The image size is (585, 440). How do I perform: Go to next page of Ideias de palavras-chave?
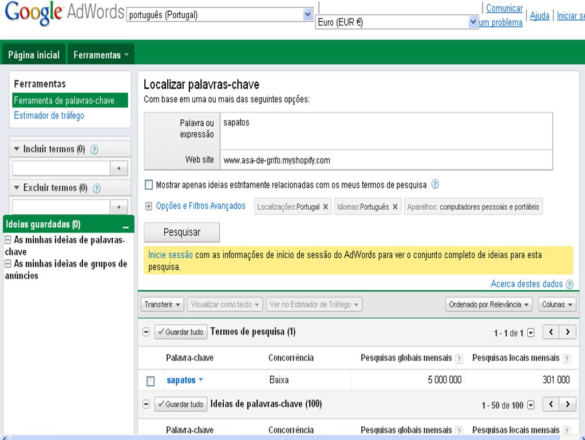567,404
